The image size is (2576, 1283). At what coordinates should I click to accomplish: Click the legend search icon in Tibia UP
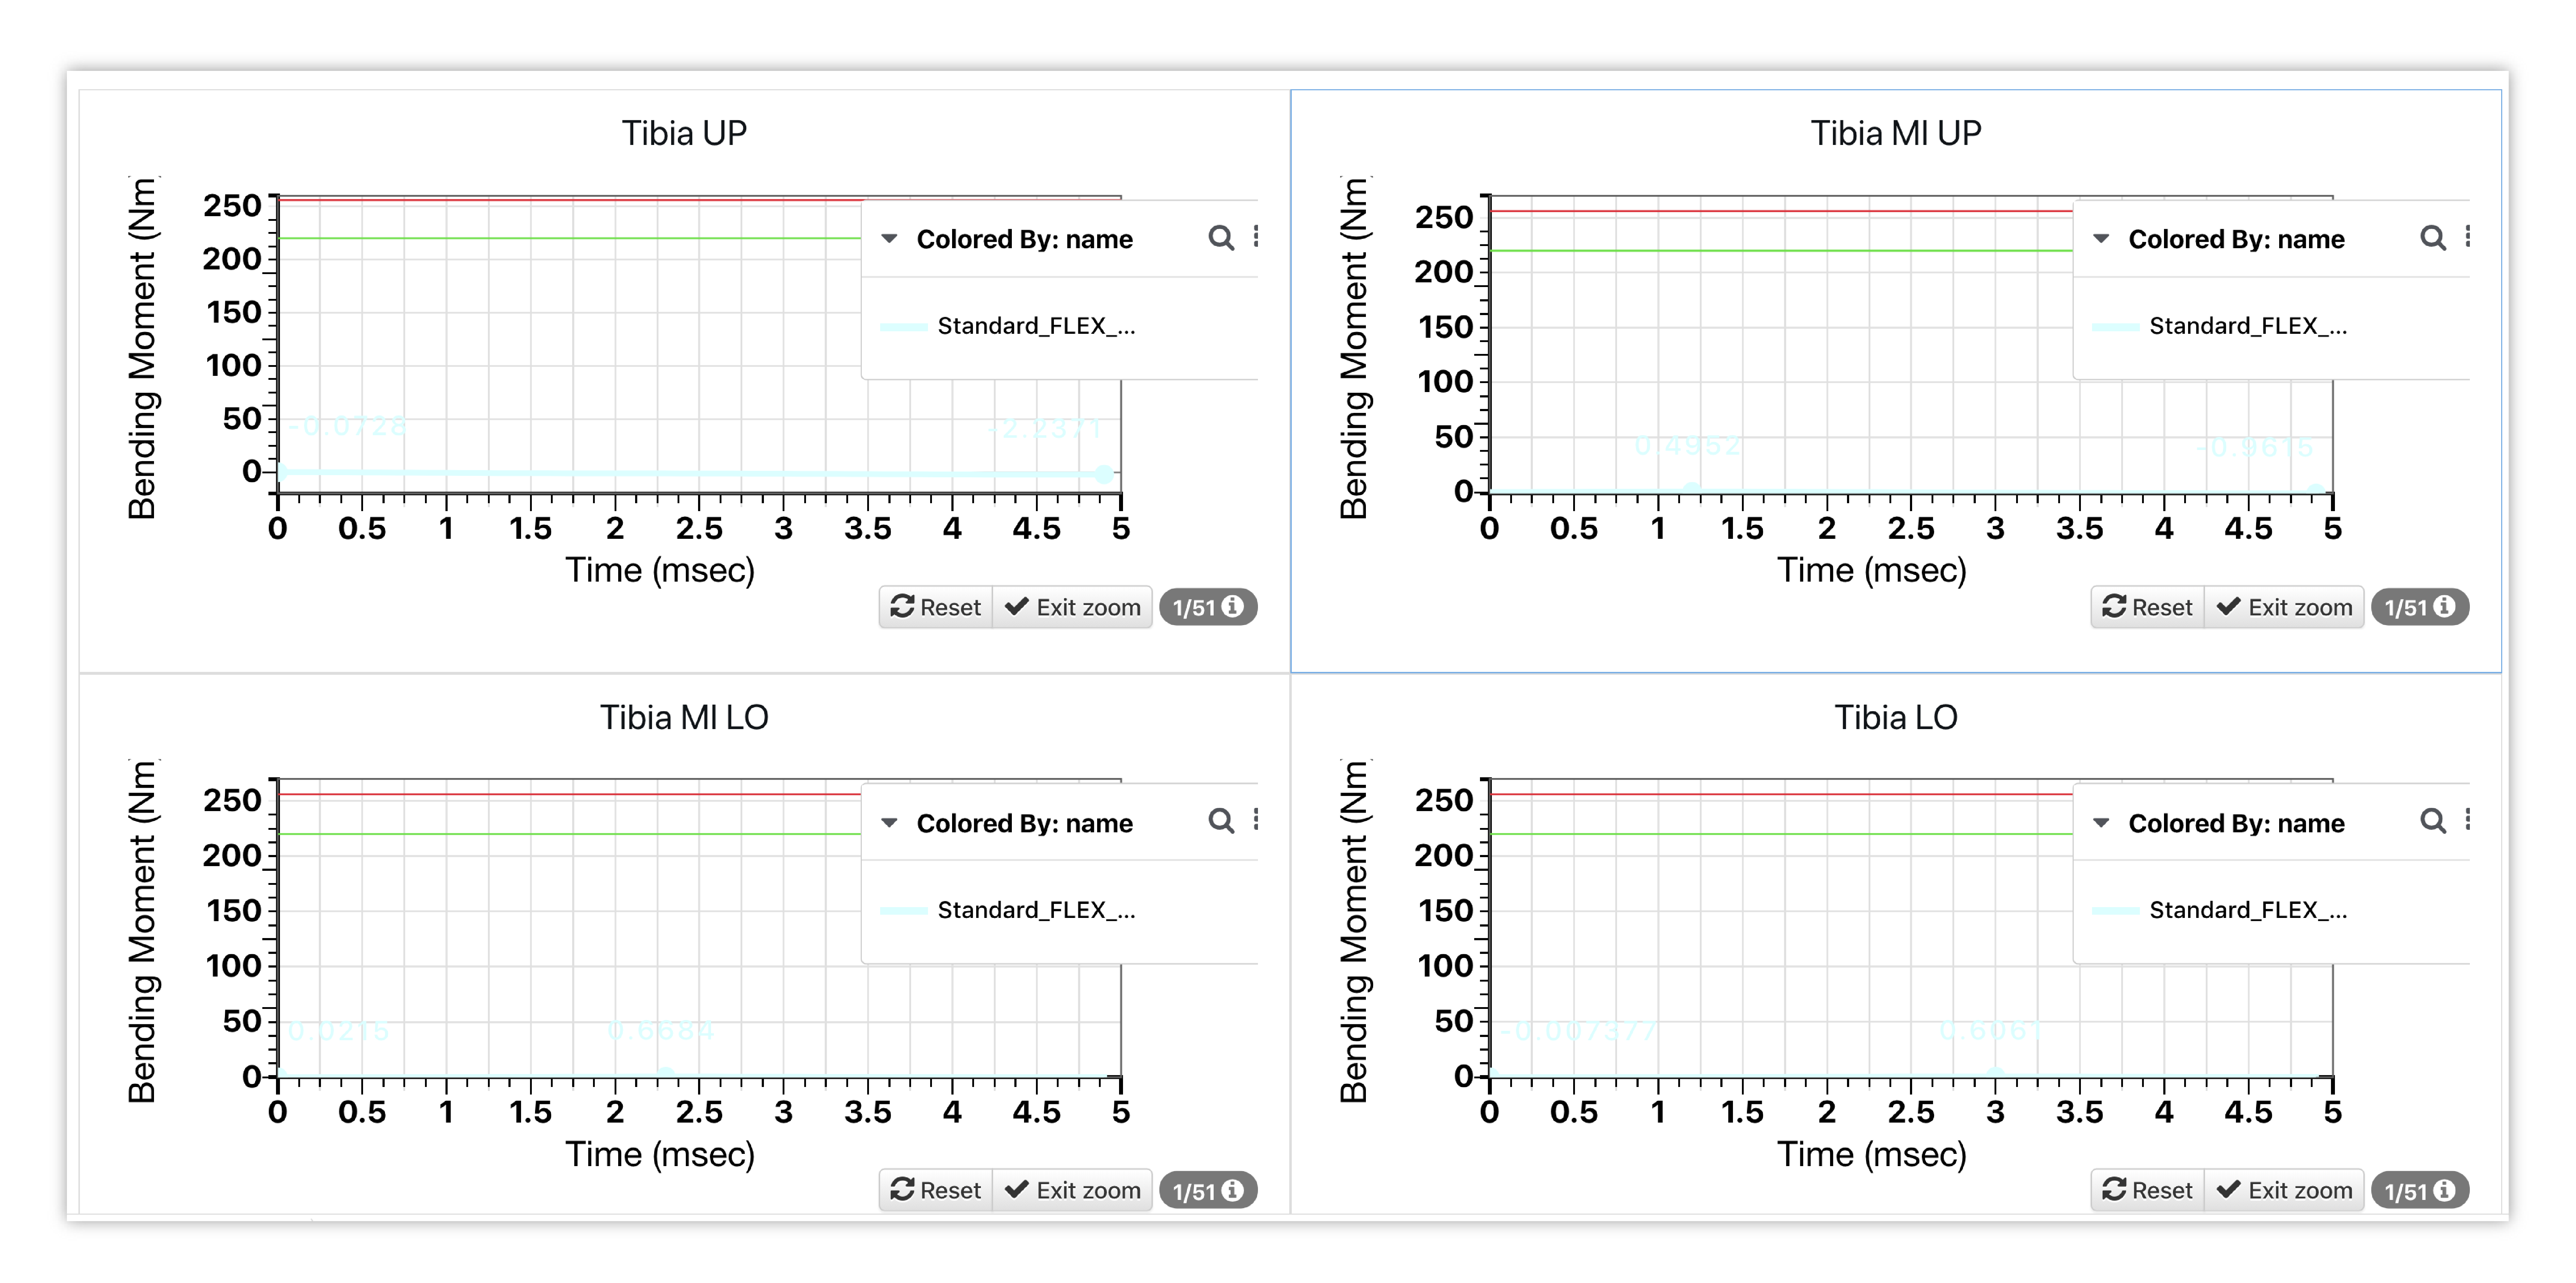coord(1221,238)
